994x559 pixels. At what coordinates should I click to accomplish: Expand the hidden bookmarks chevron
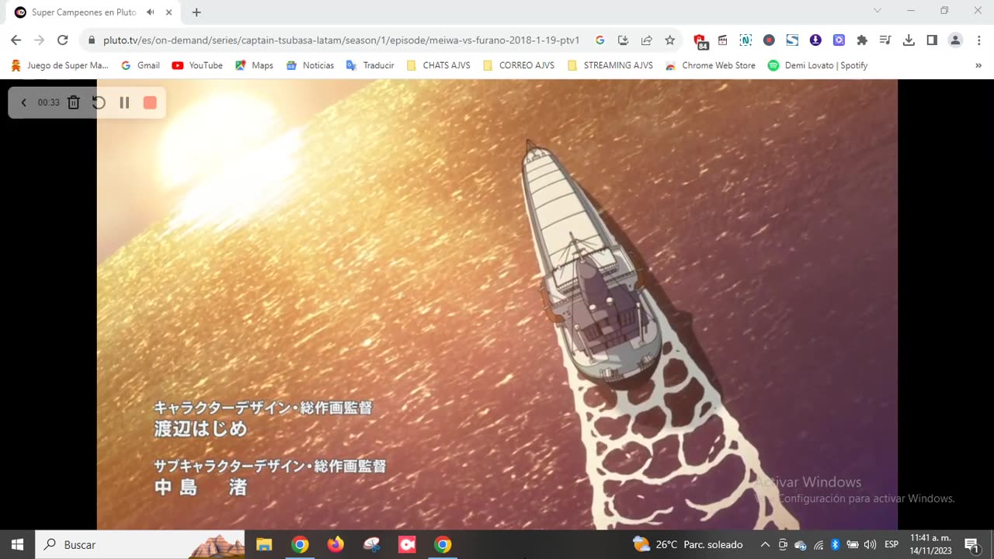pyautogui.click(x=978, y=66)
